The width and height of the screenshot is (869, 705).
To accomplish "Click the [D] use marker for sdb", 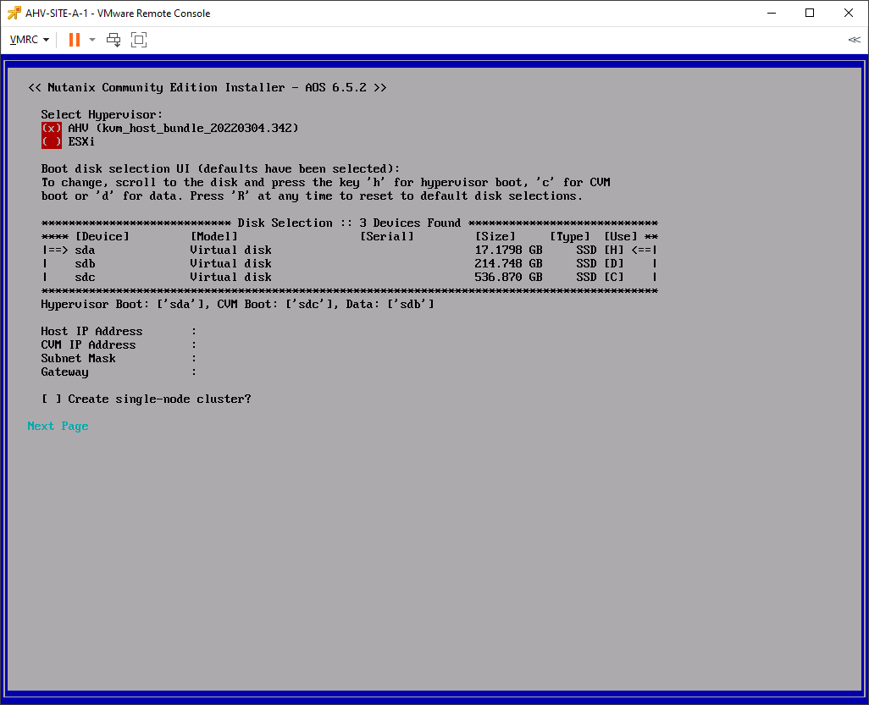I will click(x=614, y=263).
